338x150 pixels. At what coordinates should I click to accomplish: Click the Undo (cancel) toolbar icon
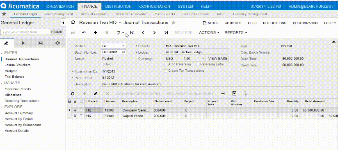[x=84, y=32]
